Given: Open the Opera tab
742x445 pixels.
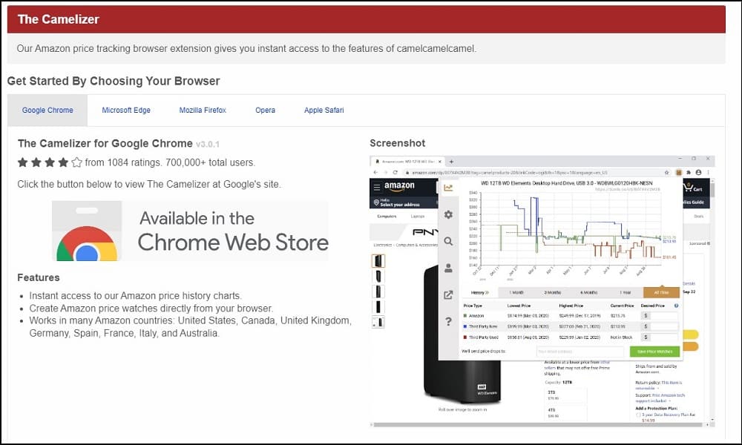Looking at the screenshot, I should point(265,111).
